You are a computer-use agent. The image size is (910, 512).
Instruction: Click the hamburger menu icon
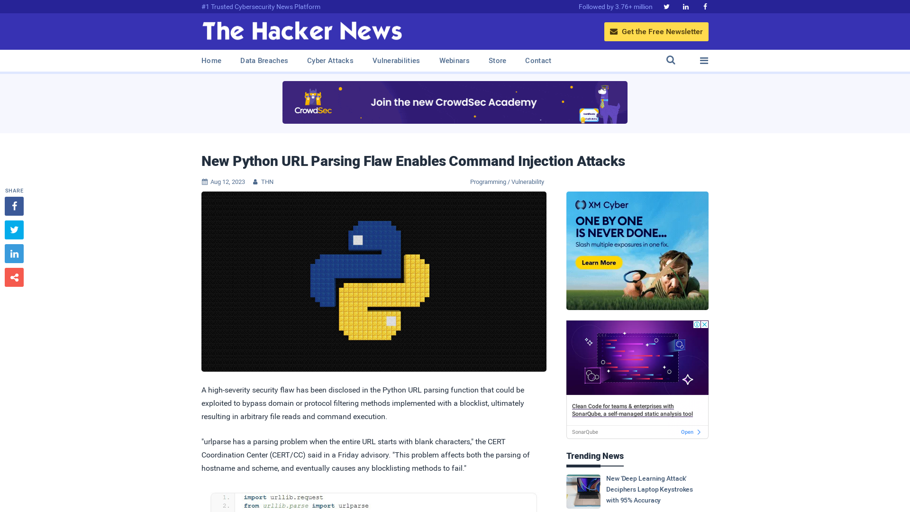click(704, 60)
